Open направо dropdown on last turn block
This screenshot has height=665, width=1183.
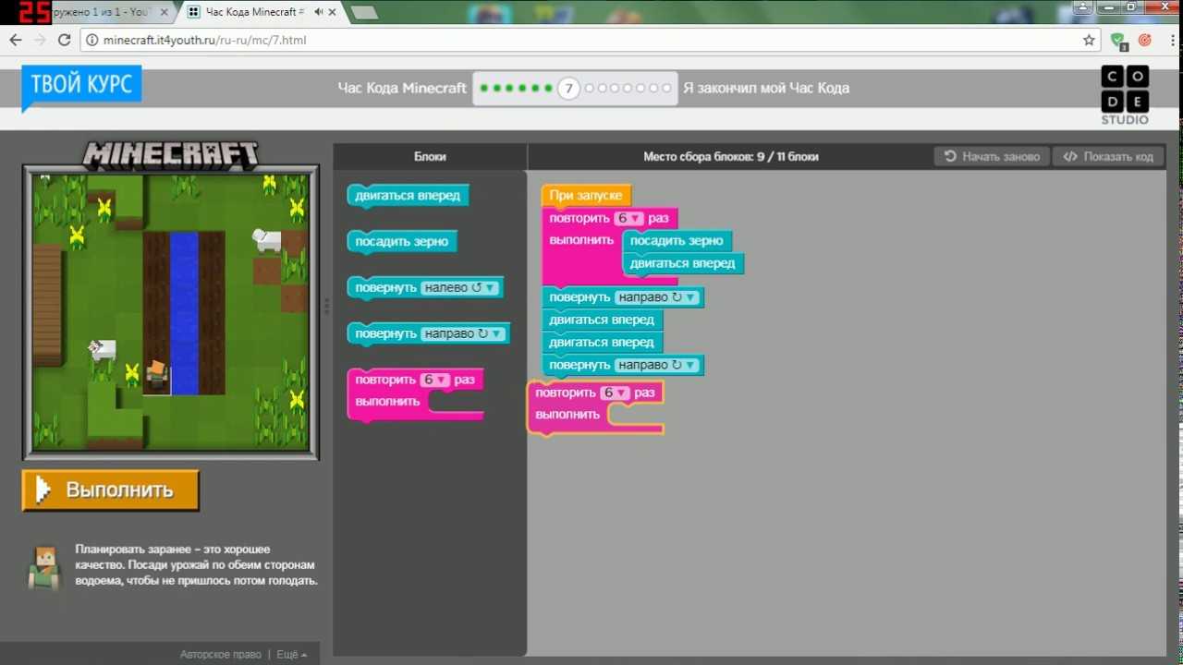656,365
